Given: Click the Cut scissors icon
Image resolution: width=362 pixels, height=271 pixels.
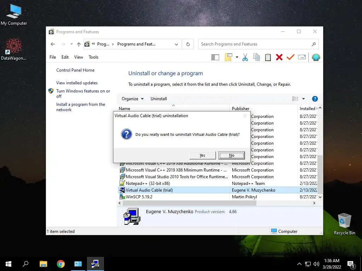Looking at the screenshot, I should coord(245,57).
